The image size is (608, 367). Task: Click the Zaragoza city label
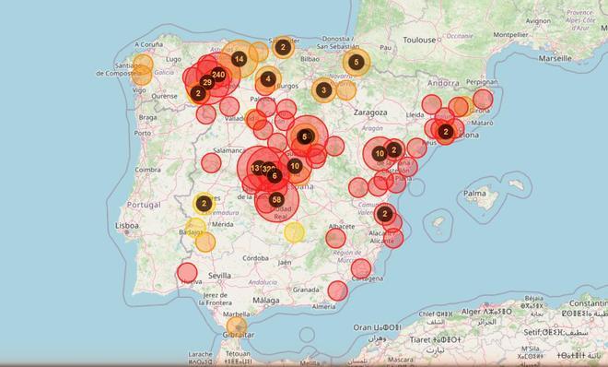(x=370, y=112)
